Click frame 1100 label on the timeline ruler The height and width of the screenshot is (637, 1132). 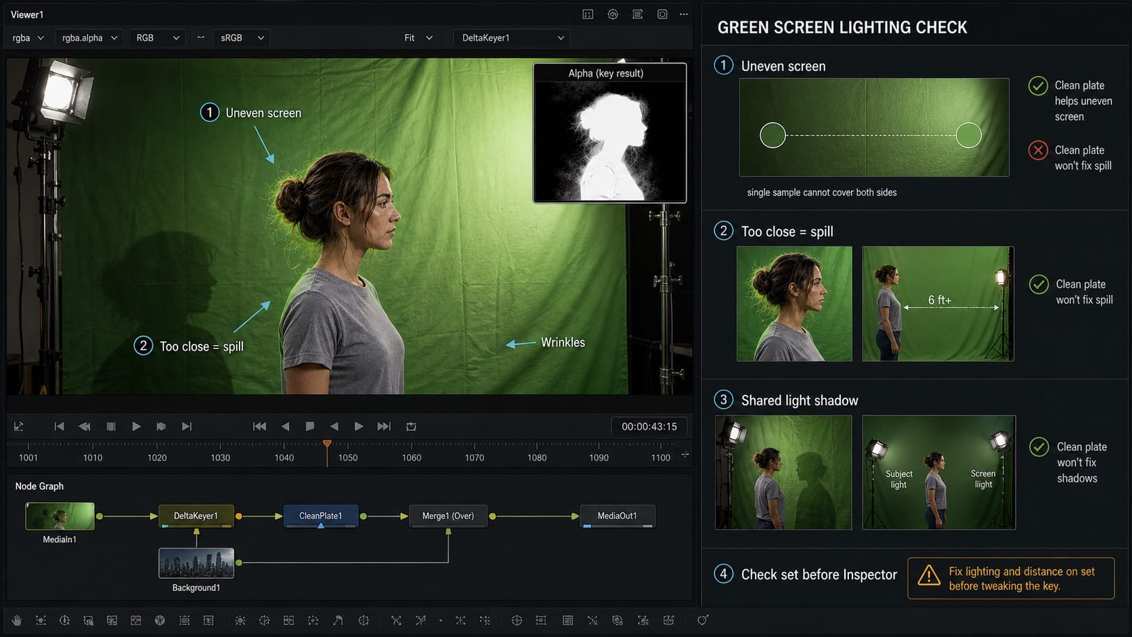(x=661, y=458)
